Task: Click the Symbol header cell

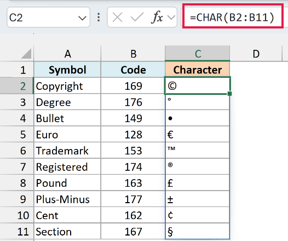Action: pyautogui.click(x=67, y=70)
